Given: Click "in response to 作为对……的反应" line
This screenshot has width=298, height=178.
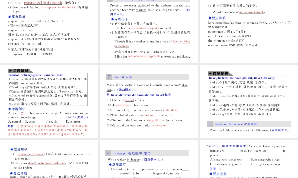Looking at the screenshot, I should (30, 54).
